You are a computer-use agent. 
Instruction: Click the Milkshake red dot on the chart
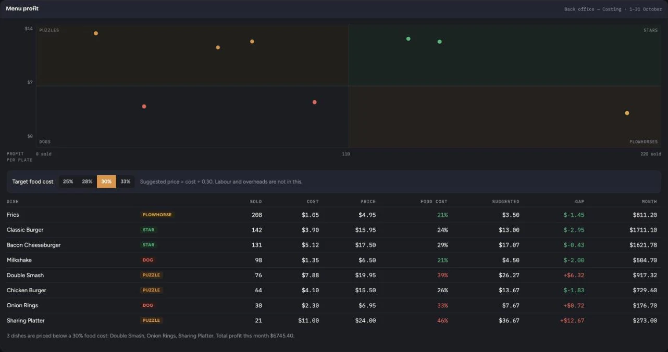pyautogui.click(x=314, y=102)
